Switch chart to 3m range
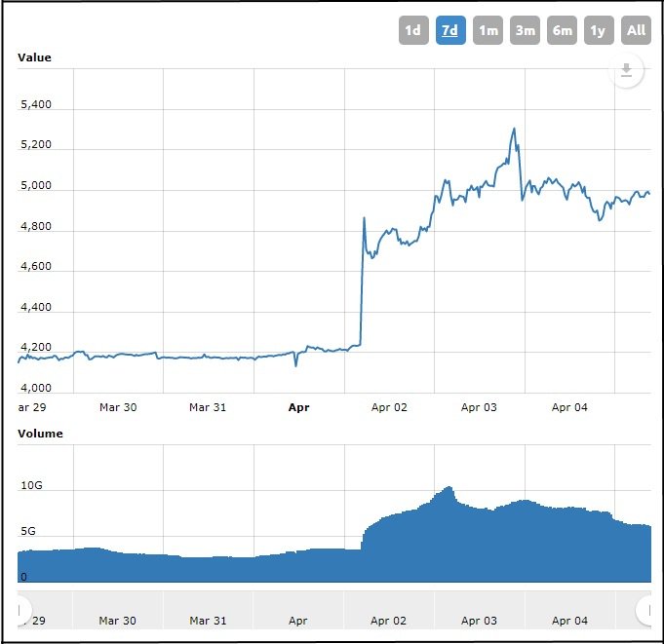664x644 pixels. 525,30
